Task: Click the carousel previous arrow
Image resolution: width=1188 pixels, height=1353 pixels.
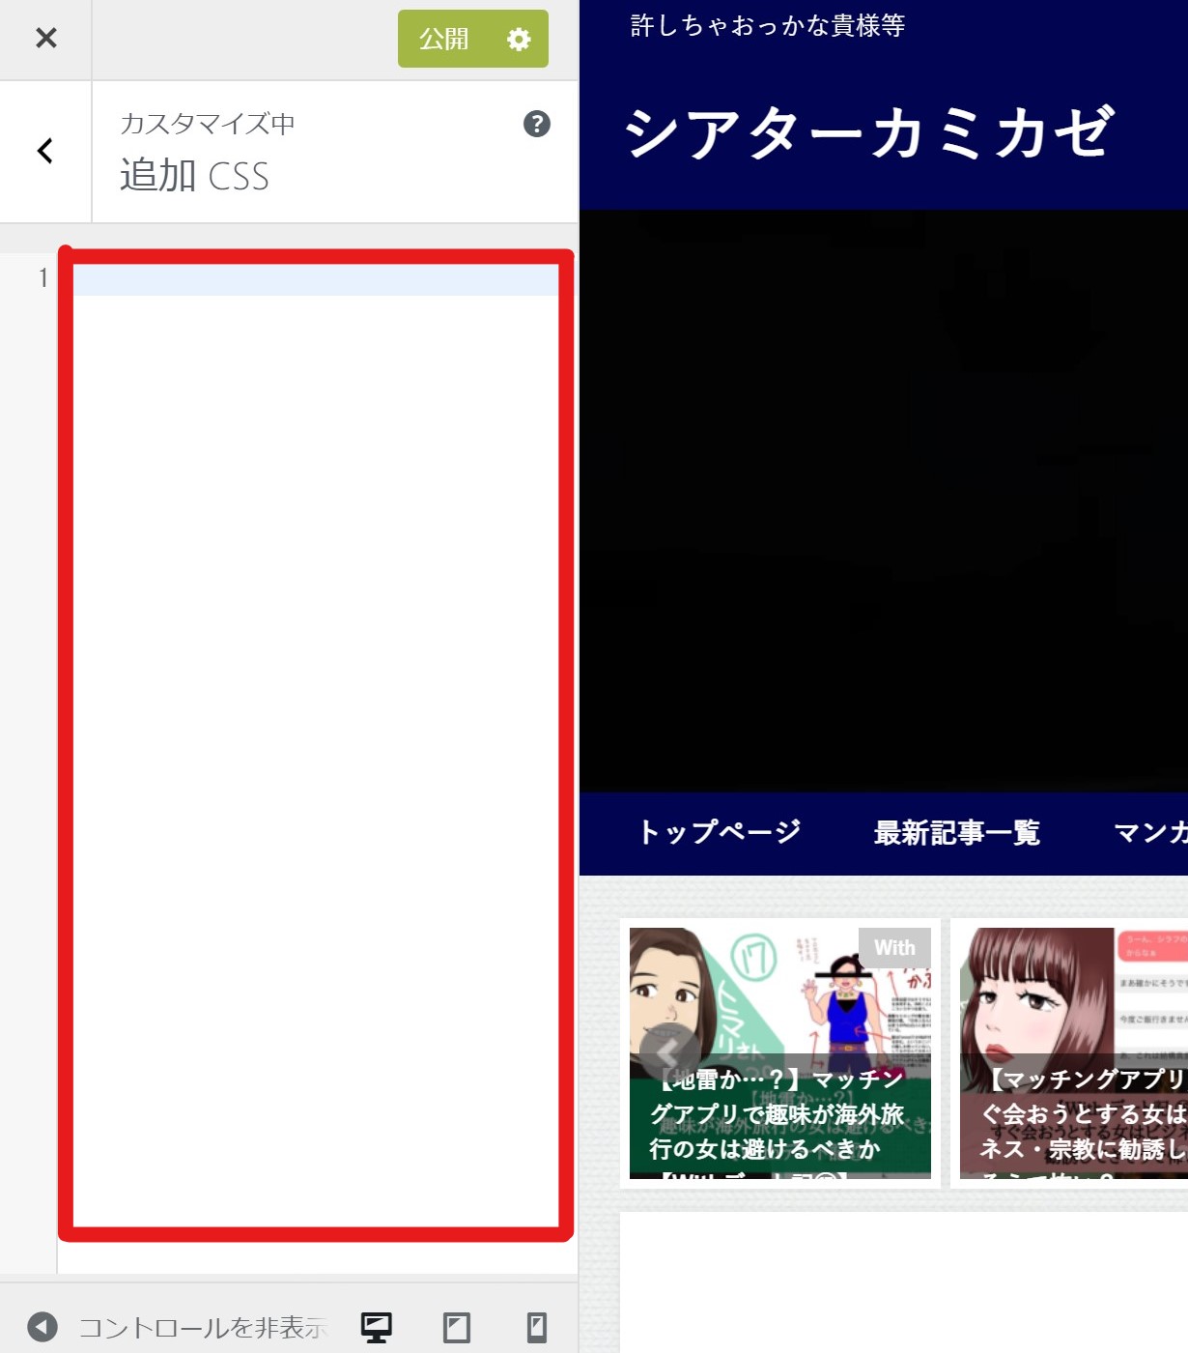Action: (668, 1051)
